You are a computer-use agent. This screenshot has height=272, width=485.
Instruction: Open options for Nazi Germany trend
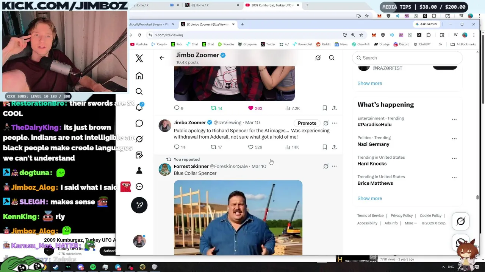(454, 139)
